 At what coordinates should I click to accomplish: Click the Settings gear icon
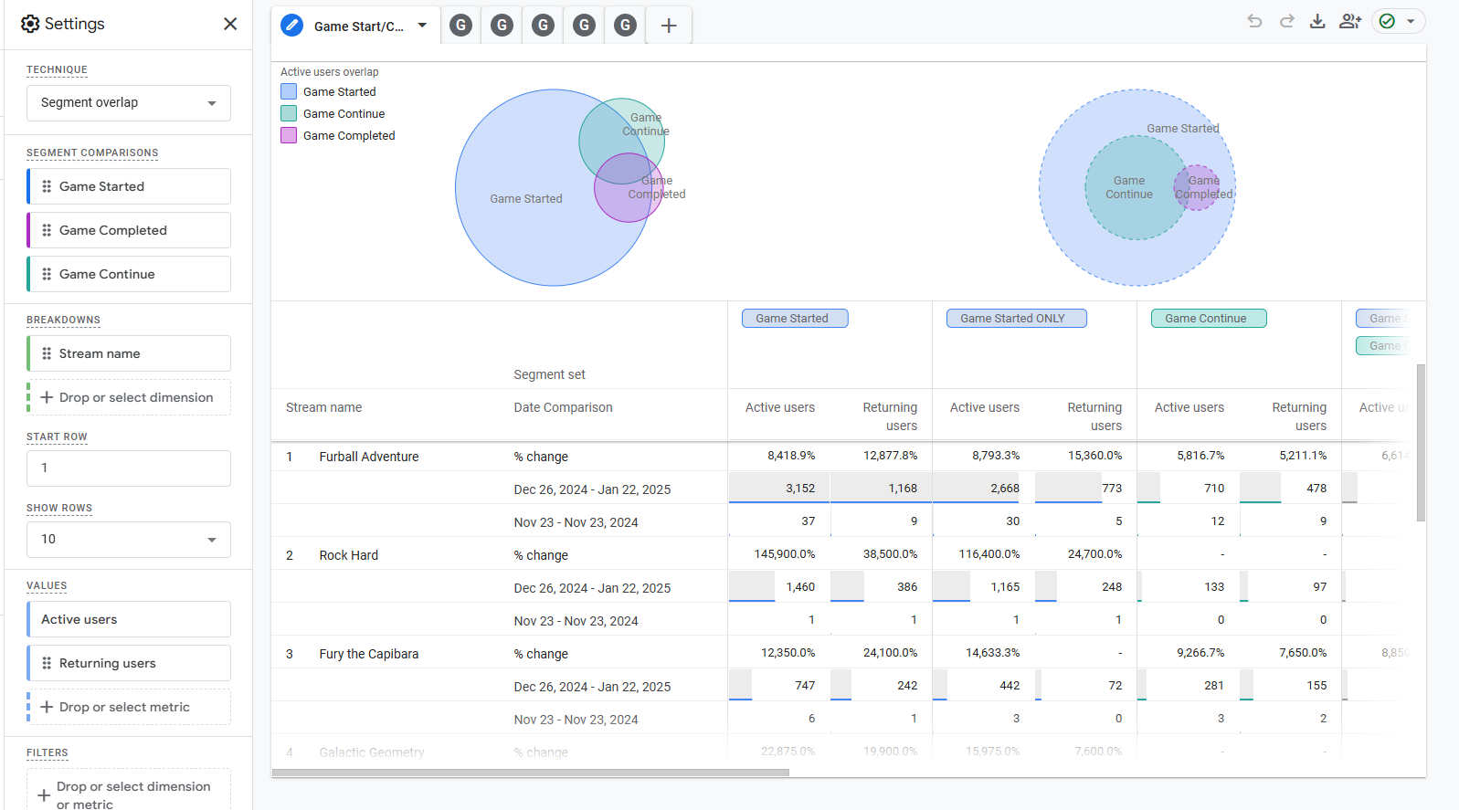coord(30,24)
